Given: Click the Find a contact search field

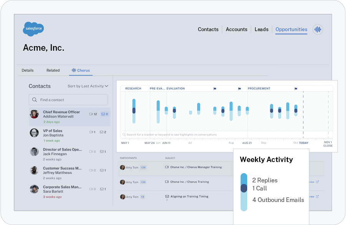Looking at the screenshot, I should pyautogui.click(x=68, y=99).
